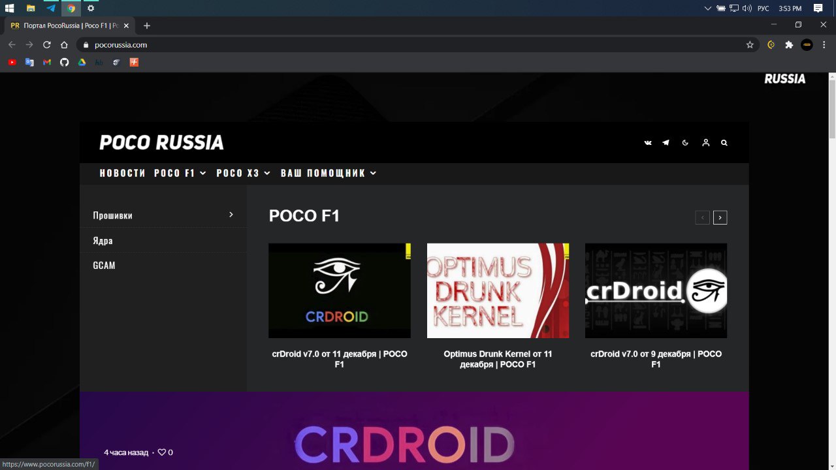The image size is (836, 470).
Task: Expand the POCO X3 navigation menu
Action: tap(243, 173)
